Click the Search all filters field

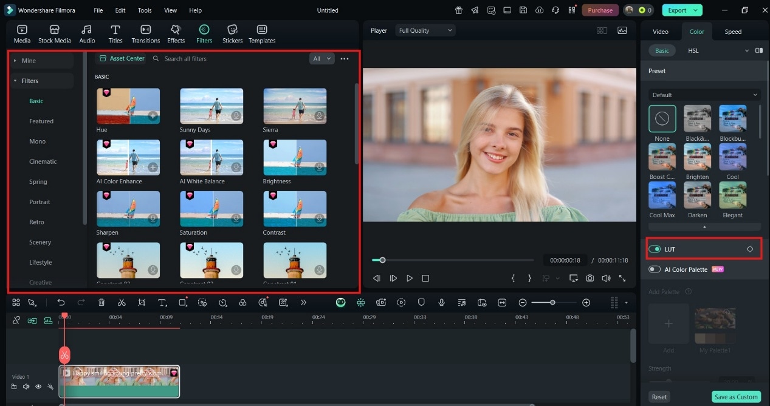point(228,59)
